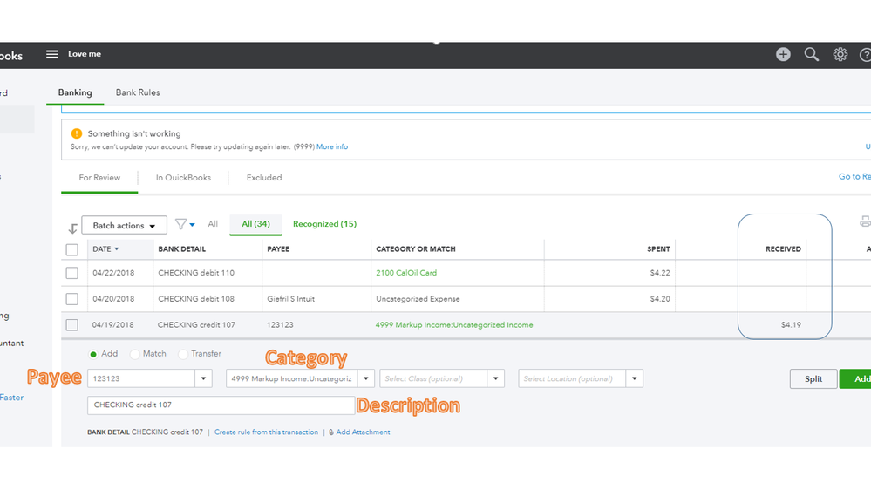The height and width of the screenshot is (490, 871).
Task: Click the $4.20 spent amount
Action: 660,299
